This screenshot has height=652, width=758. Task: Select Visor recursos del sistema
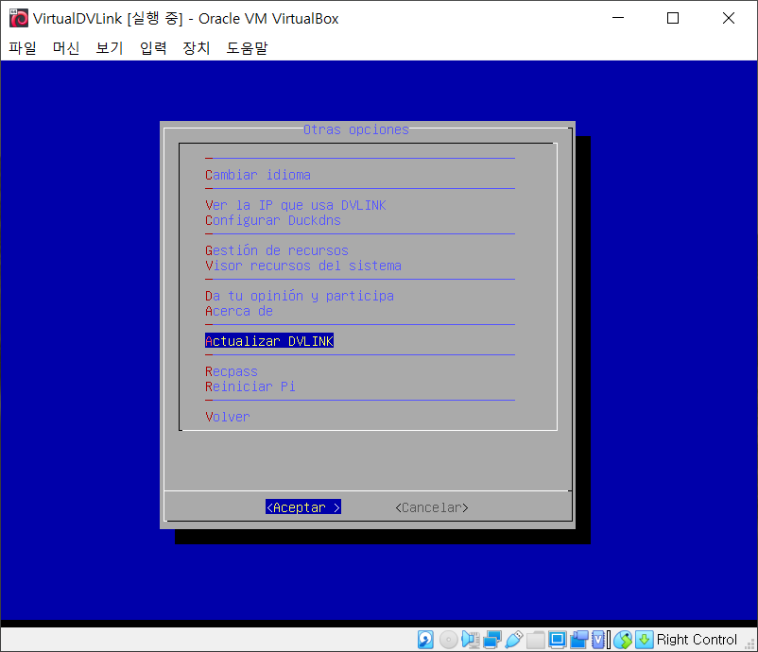[303, 266]
